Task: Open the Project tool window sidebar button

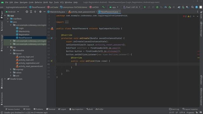Action: pos(2,15)
